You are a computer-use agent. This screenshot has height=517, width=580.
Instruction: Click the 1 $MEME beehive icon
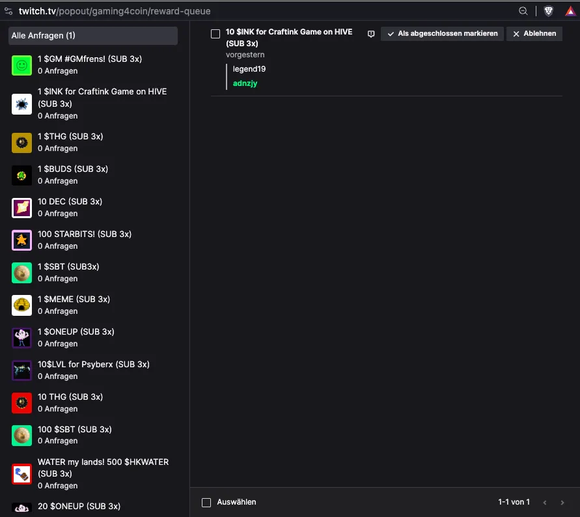[21, 305]
